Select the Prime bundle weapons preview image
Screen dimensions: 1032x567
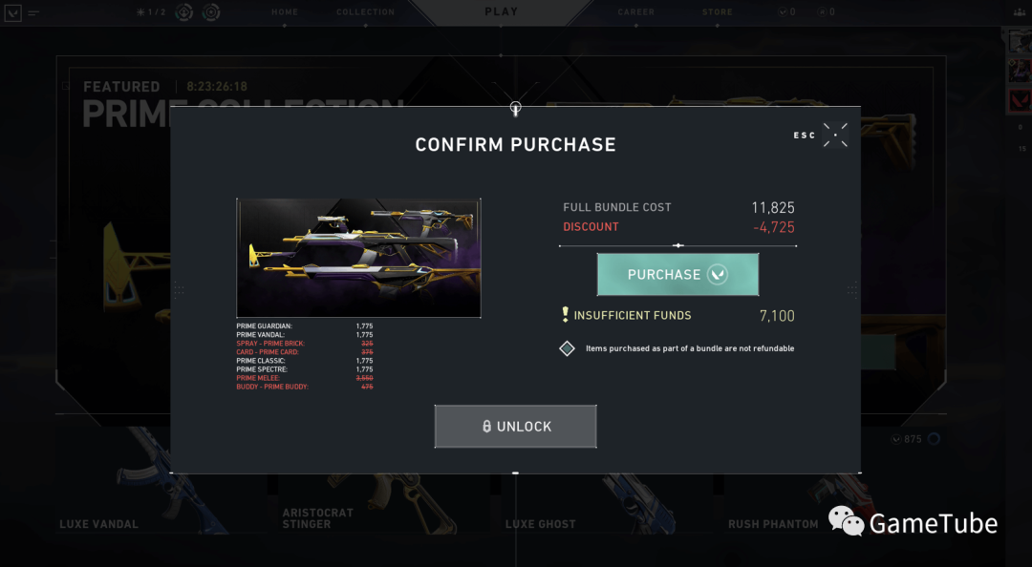(358, 258)
